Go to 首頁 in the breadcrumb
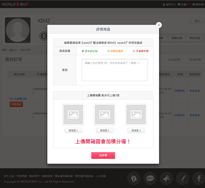The width and height of the screenshot is (205, 188). 4,50
